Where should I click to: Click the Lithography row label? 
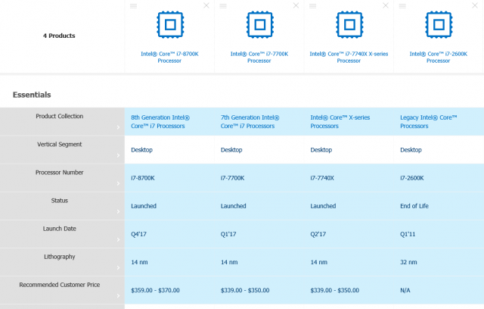[x=60, y=257]
